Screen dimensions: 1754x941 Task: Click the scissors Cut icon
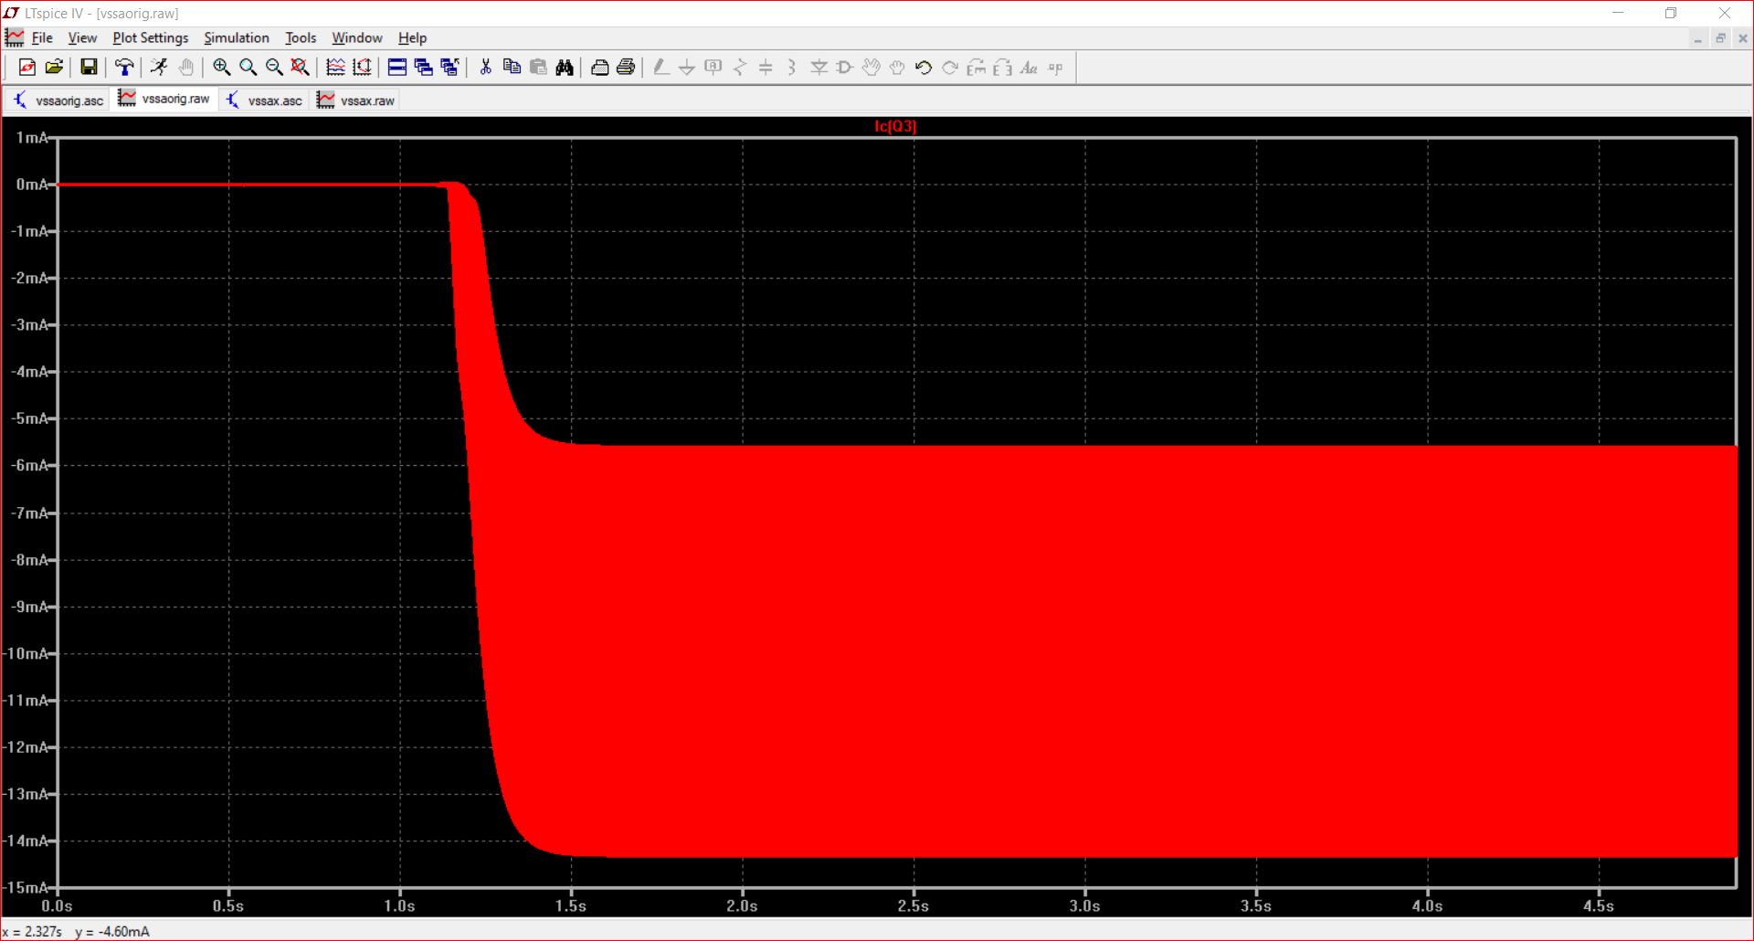click(485, 67)
